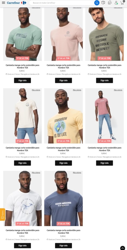The height and width of the screenshot is (250, 127).
Task: Show more colors for cream t-shirt
Action: pos(36,90)
